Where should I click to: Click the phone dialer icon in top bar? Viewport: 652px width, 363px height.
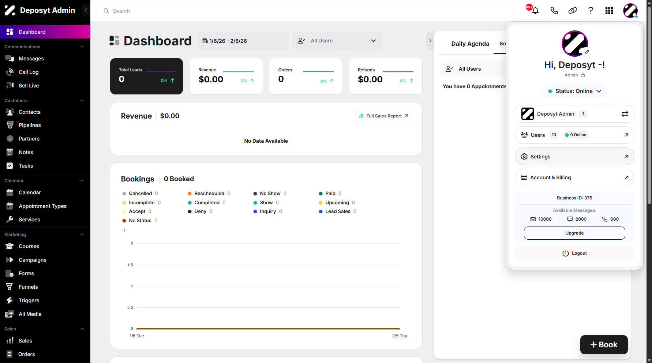554,11
